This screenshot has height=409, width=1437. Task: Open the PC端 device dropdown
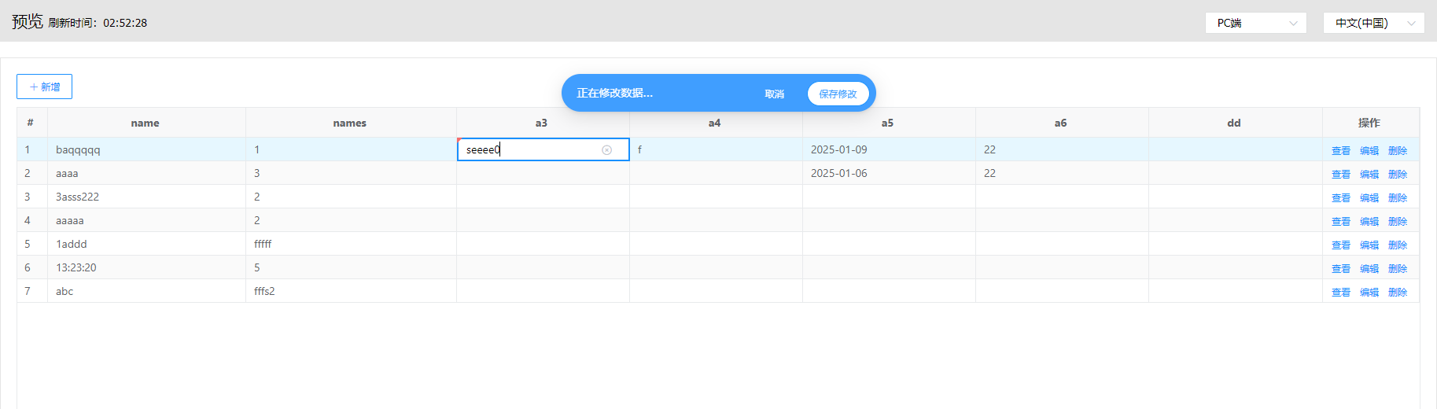pos(1255,23)
